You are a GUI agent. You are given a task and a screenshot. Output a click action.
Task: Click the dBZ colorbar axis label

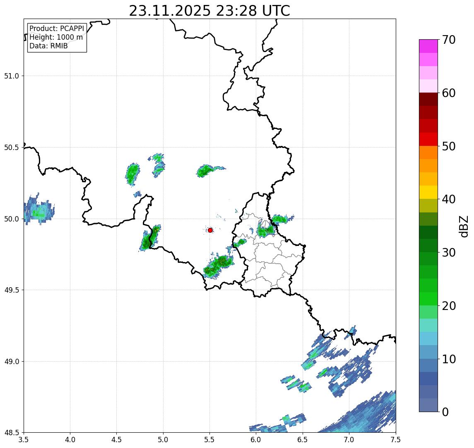tap(464, 226)
